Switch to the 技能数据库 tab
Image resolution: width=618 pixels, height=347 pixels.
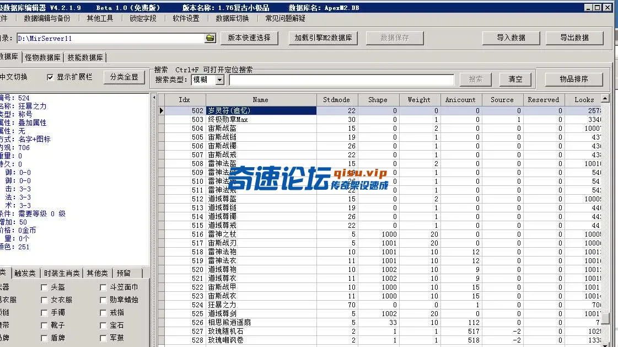click(85, 57)
